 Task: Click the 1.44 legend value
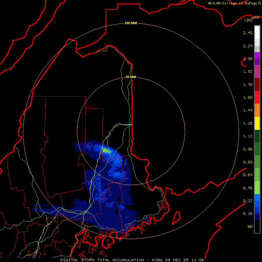pos(248,110)
